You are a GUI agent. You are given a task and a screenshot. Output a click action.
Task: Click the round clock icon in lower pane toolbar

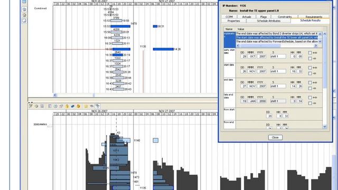click(x=55, y=106)
